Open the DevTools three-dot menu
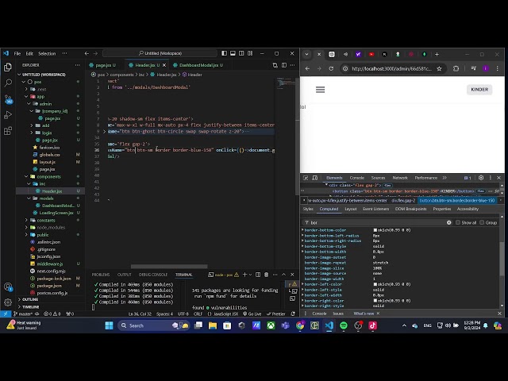Screen dimensions: 508x381 click(x=491, y=178)
